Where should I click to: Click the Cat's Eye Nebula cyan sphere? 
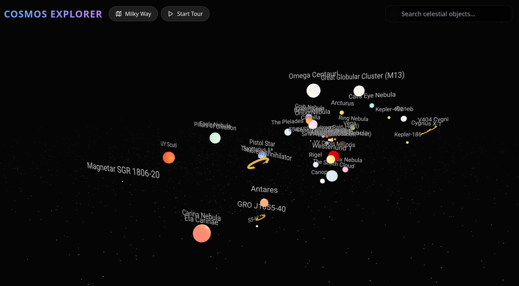coord(372,105)
